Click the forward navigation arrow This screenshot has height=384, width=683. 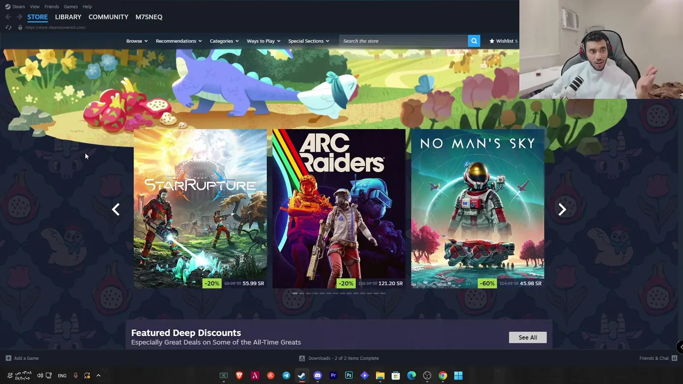tap(19, 17)
